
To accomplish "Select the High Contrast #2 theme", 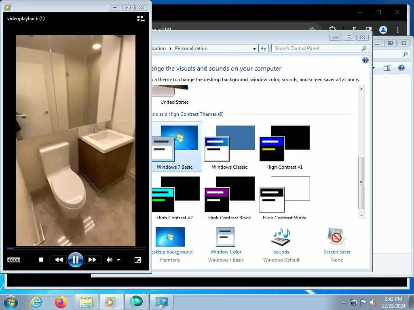I will coord(176,197).
